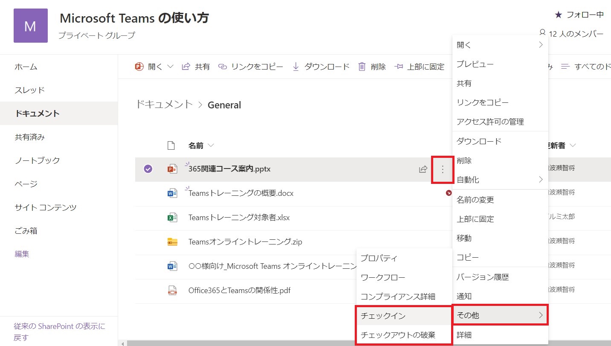Open file Teamsトレーニング対象者.xlsx by name
The width and height of the screenshot is (611, 346).
239,218
